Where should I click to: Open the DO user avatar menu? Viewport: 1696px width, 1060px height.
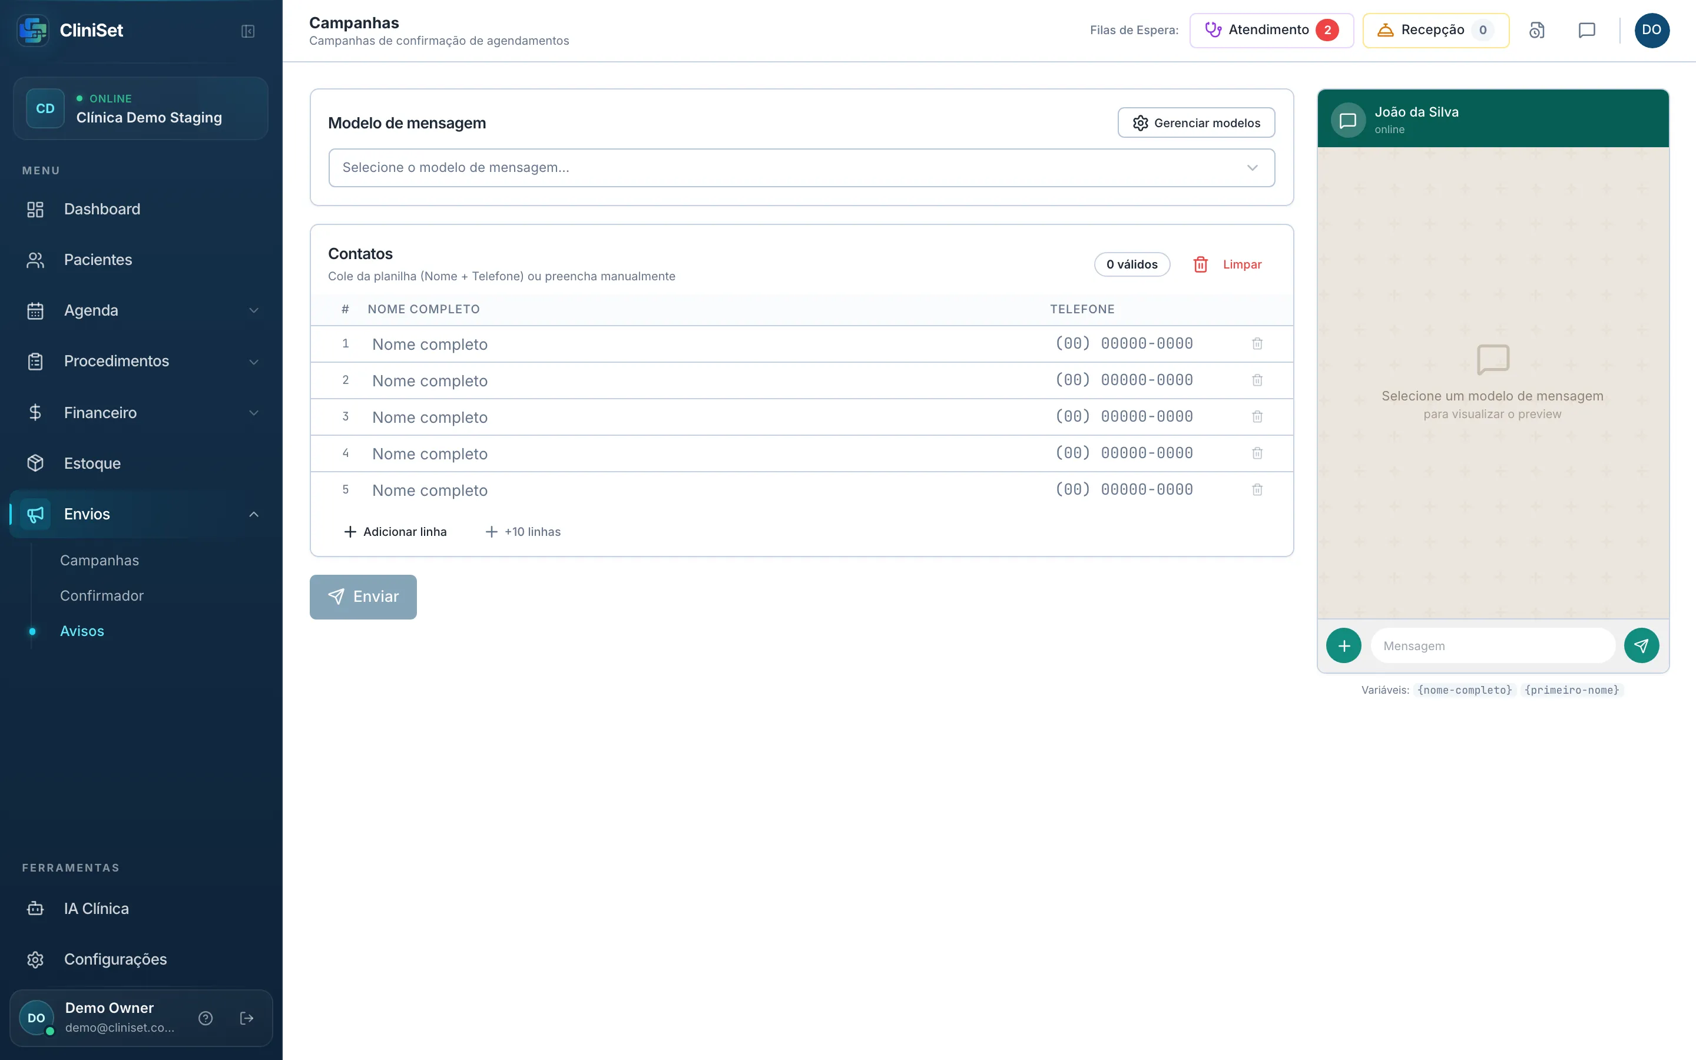point(1652,30)
